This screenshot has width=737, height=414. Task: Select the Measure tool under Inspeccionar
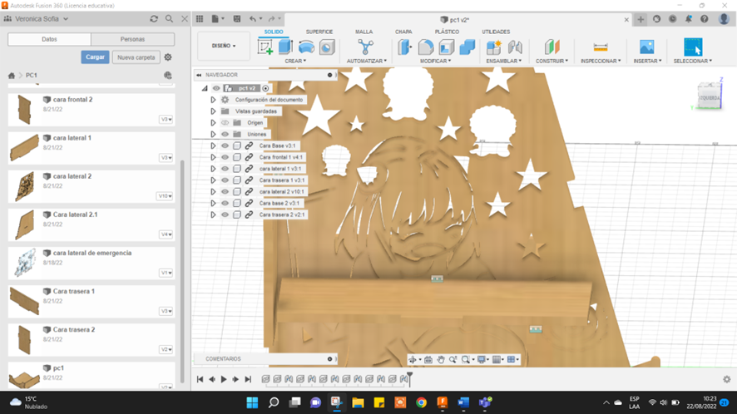(x=601, y=47)
